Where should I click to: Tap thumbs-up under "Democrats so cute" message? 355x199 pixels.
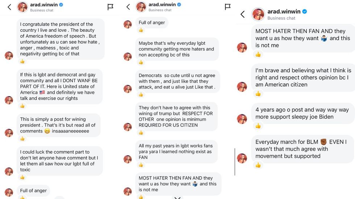point(141,95)
